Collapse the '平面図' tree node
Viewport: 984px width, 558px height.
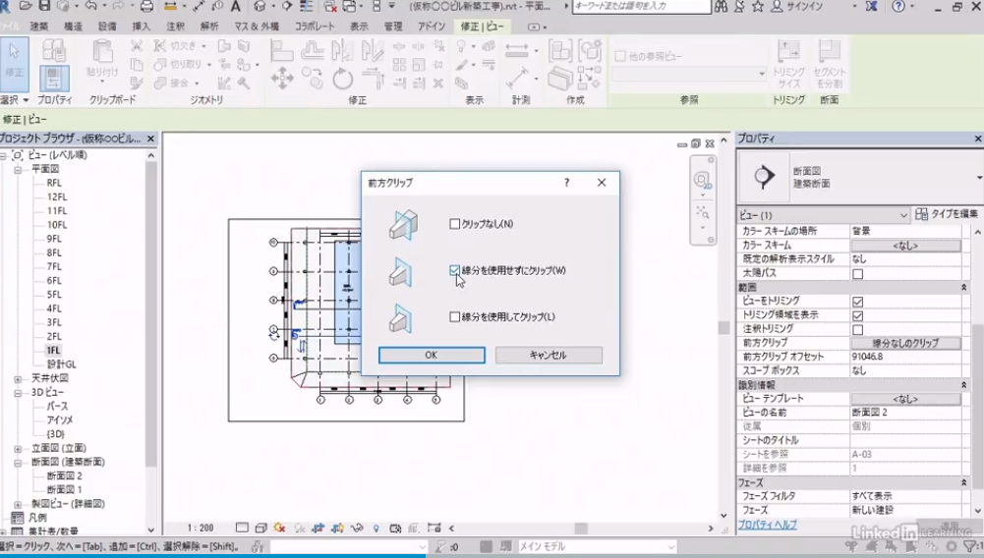coord(19,169)
